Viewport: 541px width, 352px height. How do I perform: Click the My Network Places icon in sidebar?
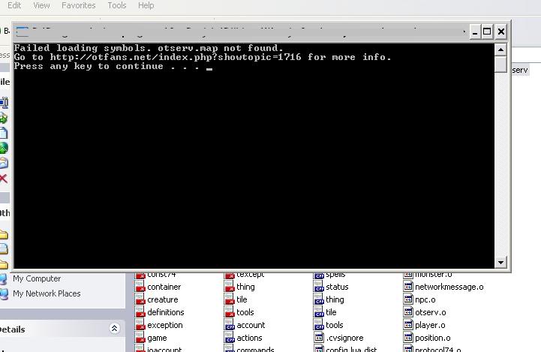click(x=4, y=293)
